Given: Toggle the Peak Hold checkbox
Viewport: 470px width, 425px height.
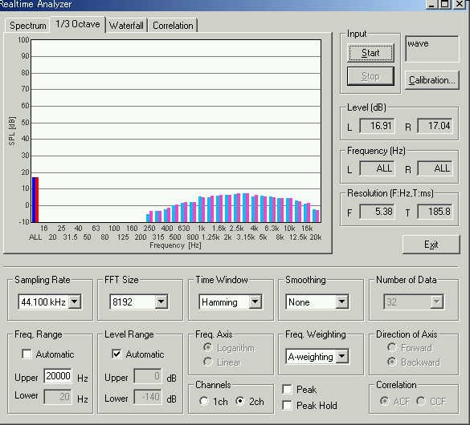Looking at the screenshot, I should click(287, 405).
